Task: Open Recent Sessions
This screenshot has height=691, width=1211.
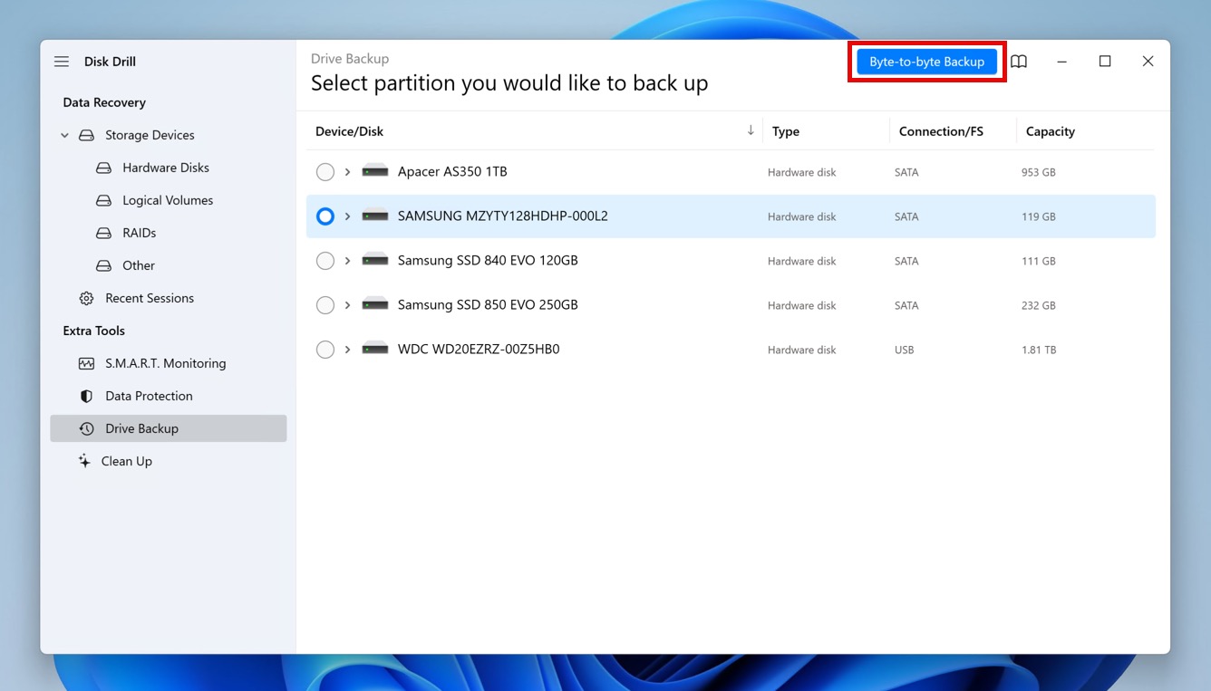Action: [x=150, y=298]
